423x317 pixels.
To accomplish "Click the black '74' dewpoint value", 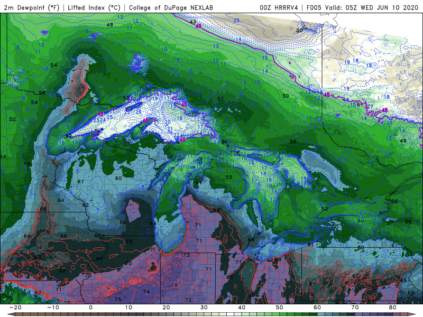I will click(146, 292).
